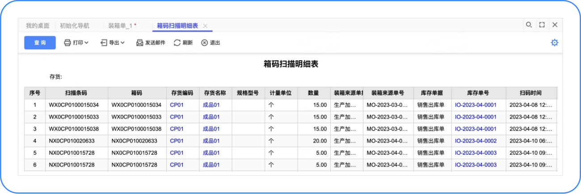
Task: Switch to the 我的桌面 tab
Action: [x=38, y=26]
